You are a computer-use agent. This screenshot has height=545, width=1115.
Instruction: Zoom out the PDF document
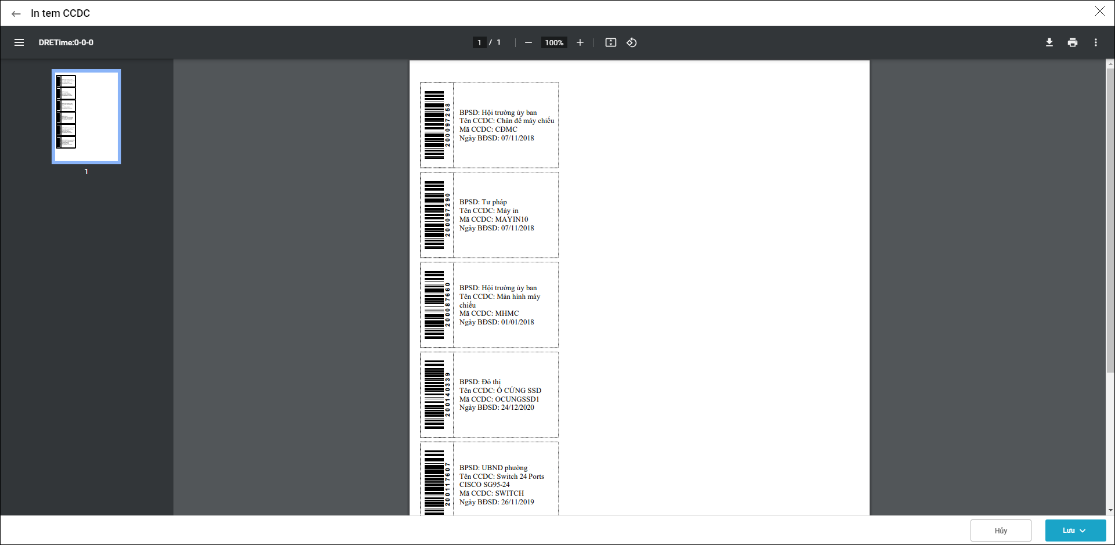528,42
